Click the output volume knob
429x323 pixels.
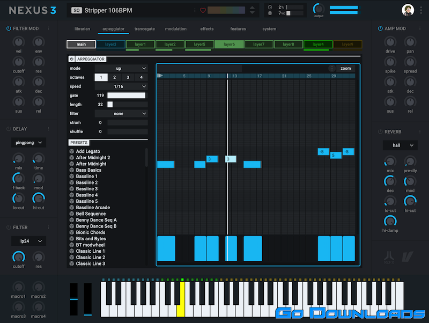coord(319,9)
